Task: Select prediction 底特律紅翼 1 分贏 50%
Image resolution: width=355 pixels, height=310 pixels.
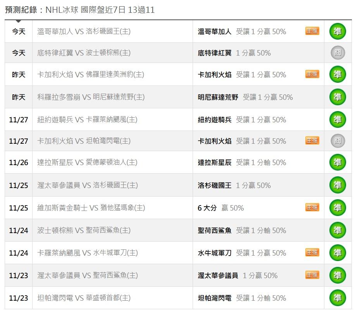Action: pos(234,53)
